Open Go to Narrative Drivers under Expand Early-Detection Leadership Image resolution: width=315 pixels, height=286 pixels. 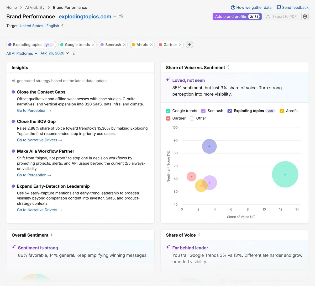(39, 210)
